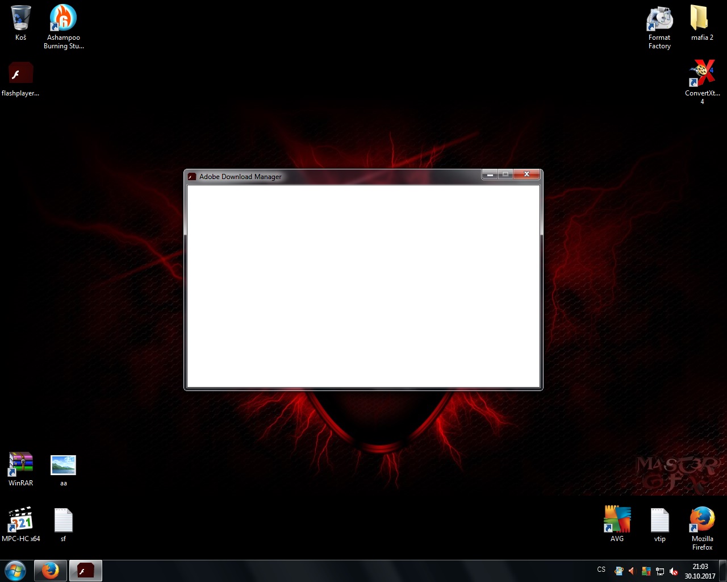Select the ConvertXtoDVD 4 desktop shortcut
Viewport: 727px width, 582px height.
pyautogui.click(x=702, y=82)
